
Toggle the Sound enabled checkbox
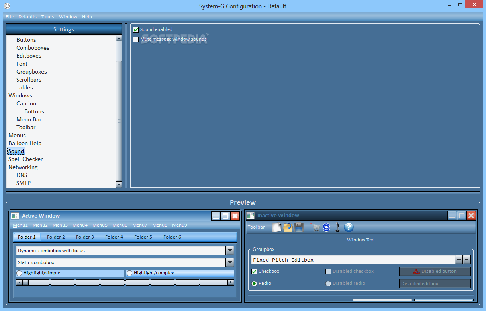[x=136, y=29]
